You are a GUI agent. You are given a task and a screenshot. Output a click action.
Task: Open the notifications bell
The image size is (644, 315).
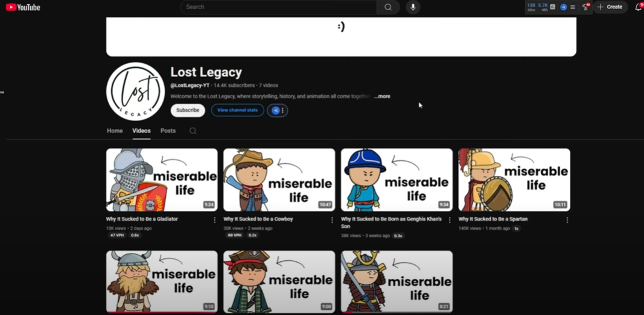coord(638,7)
